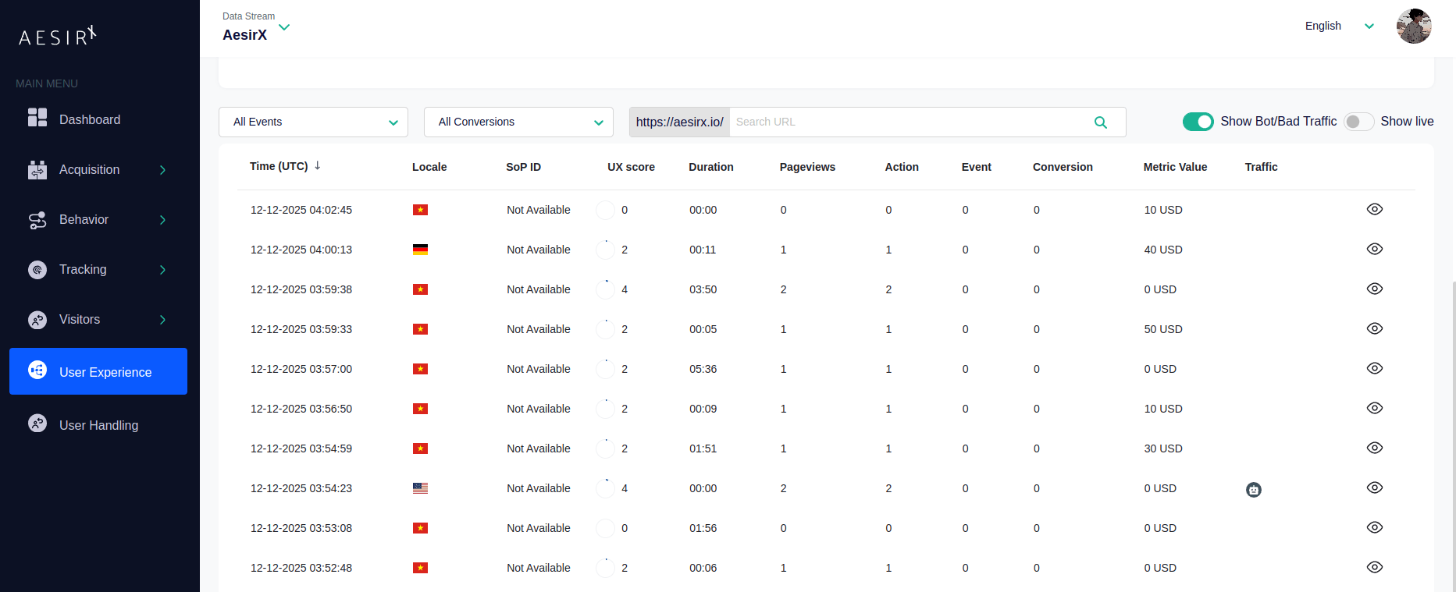Open the User Handling section
Viewport: 1456px width, 592px height.
(x=98, y=425)
